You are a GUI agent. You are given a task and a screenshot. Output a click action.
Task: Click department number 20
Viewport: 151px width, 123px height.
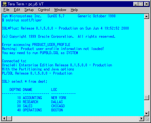point(19,102)
